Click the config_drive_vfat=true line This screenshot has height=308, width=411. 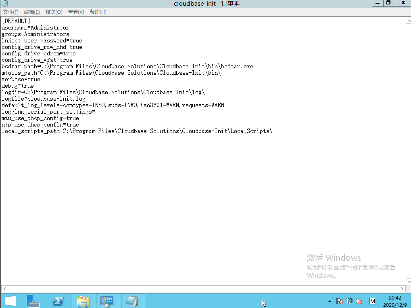pos(37,60)
